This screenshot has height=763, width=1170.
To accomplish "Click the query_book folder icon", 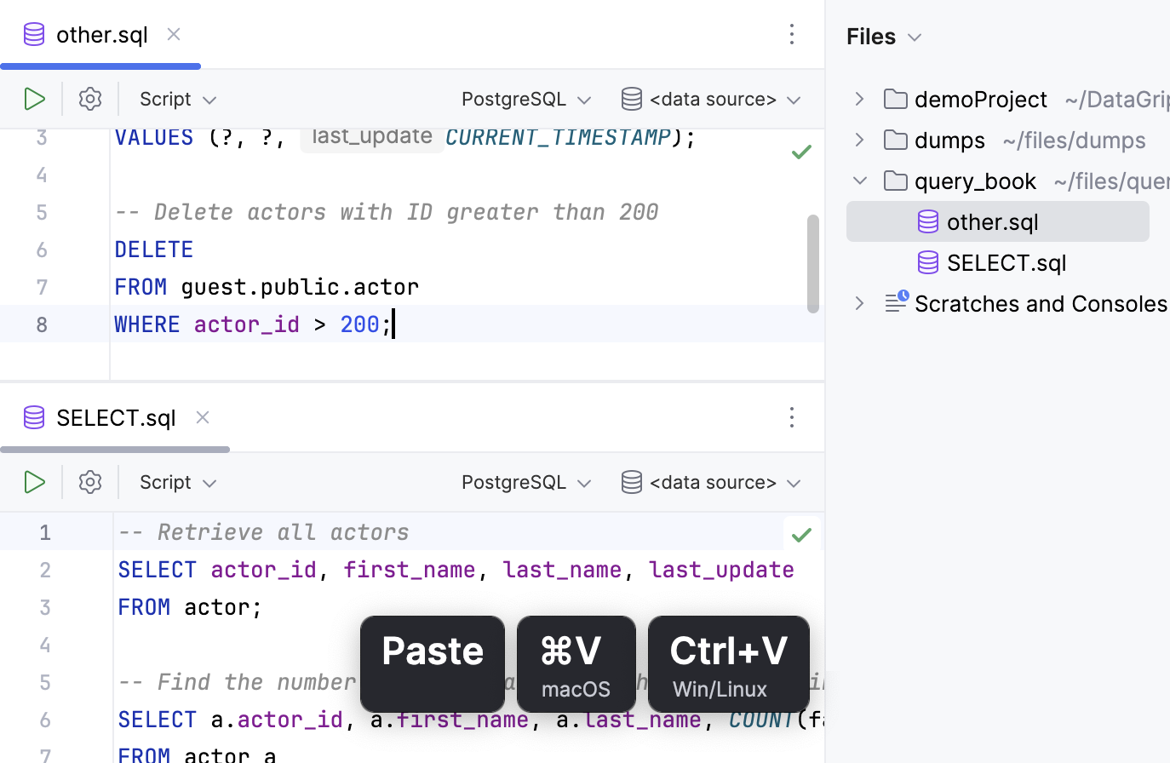I will pyautogui.click(x=895, y=181).
